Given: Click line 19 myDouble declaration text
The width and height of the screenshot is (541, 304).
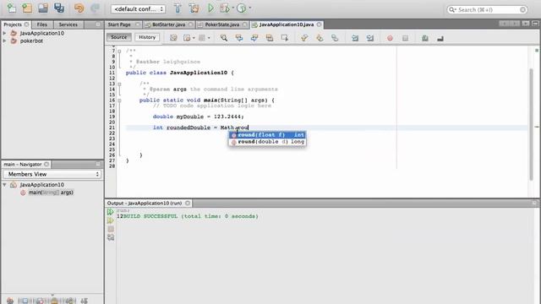Looking at the screenshot, I should 199,117.
